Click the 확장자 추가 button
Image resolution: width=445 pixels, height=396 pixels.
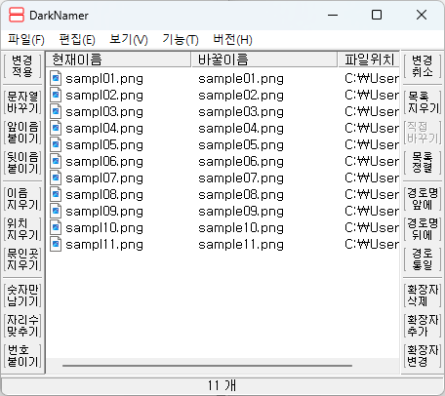click(423, 326)
